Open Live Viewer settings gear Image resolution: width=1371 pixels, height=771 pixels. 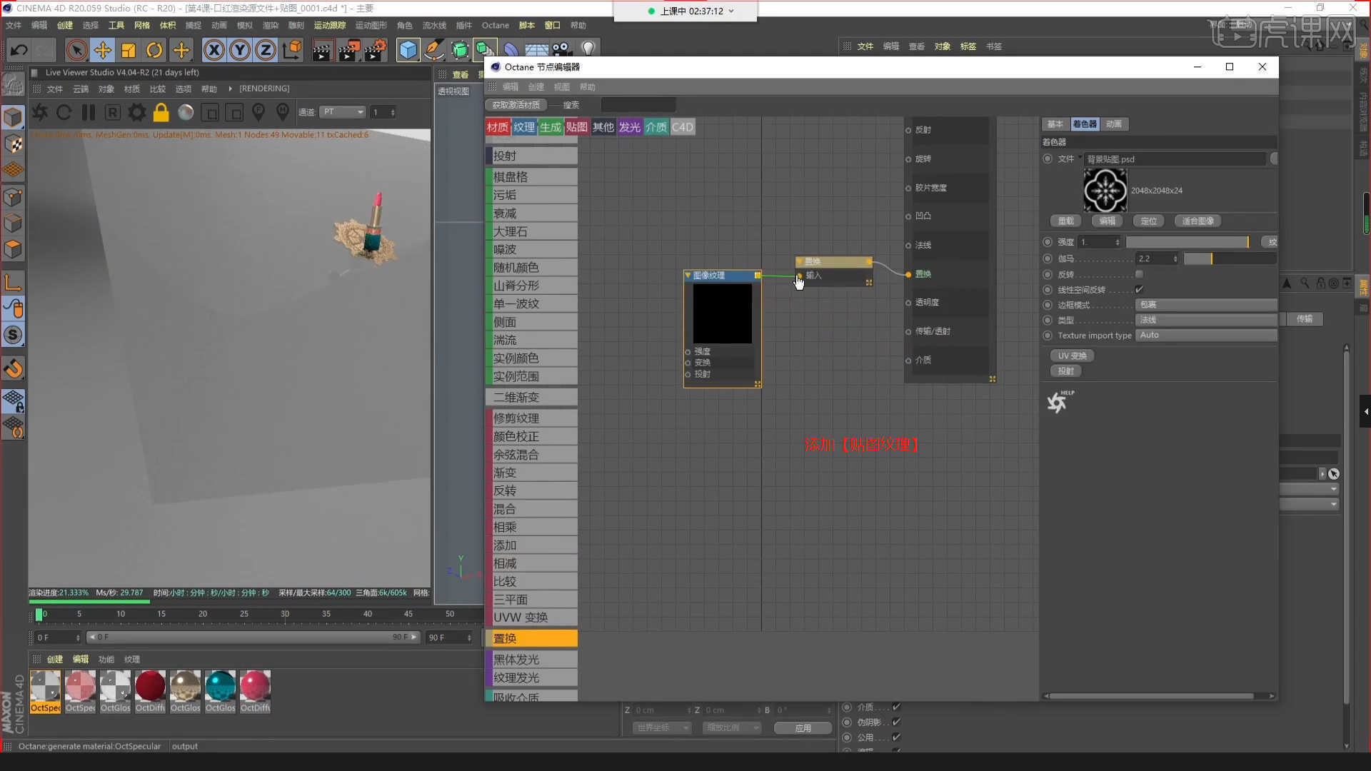pos(137,113)
